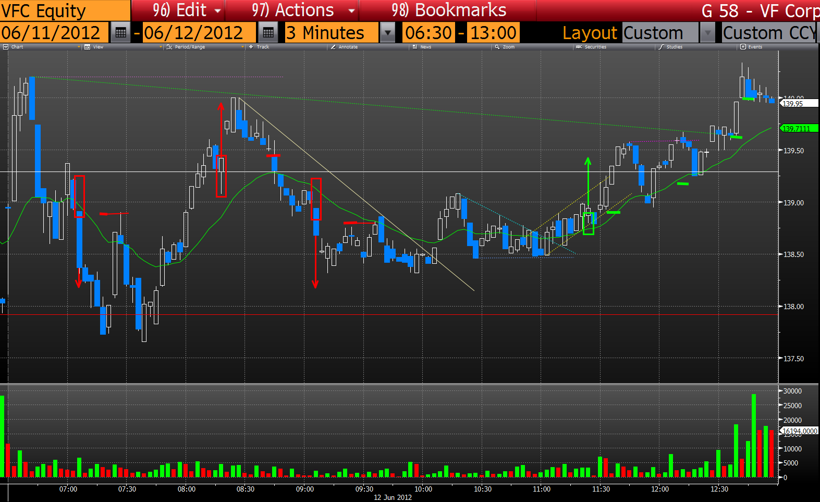Click the 12 Jun 2012 date label
This screenshot has width=820, height=502.
pyautogui.click(x=393, y=497)
